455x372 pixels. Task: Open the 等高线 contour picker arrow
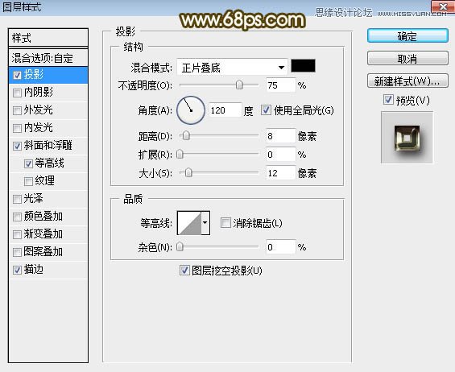[x=205, y=223]
